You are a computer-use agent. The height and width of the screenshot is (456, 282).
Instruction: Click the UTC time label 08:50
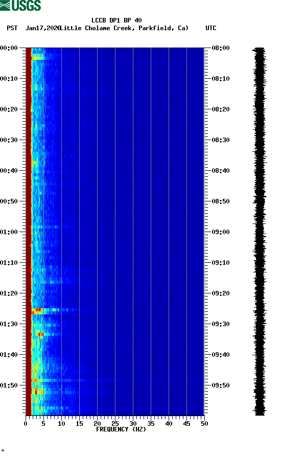coord(221,201)
